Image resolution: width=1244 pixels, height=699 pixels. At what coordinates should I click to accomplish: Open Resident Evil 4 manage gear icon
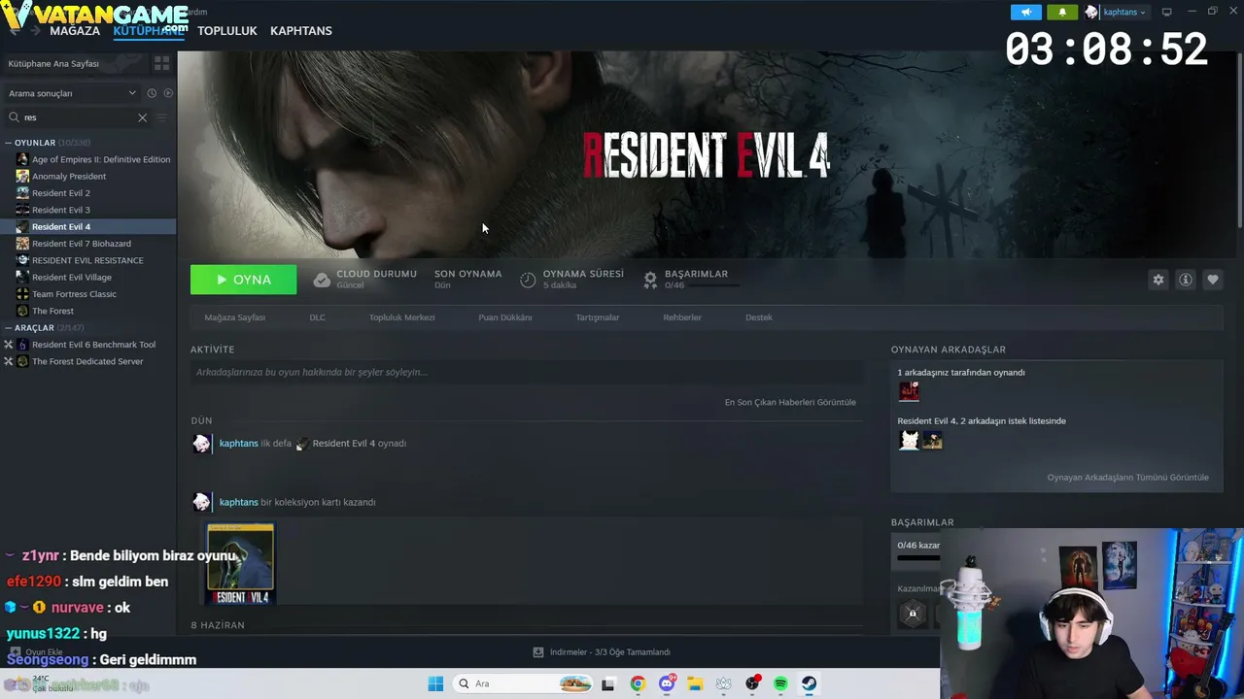(1158, 280)
